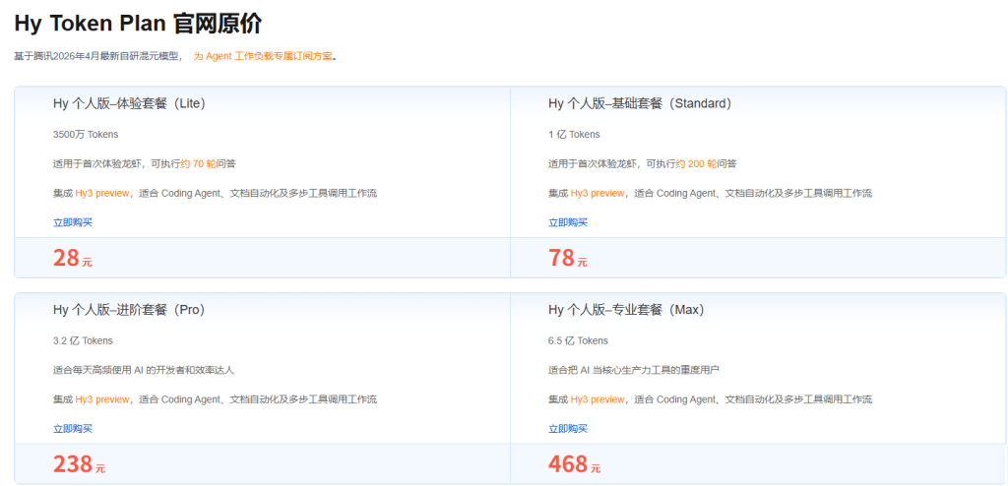Click title "Hy 个人版–基础套餐（Standard）"

640,103
